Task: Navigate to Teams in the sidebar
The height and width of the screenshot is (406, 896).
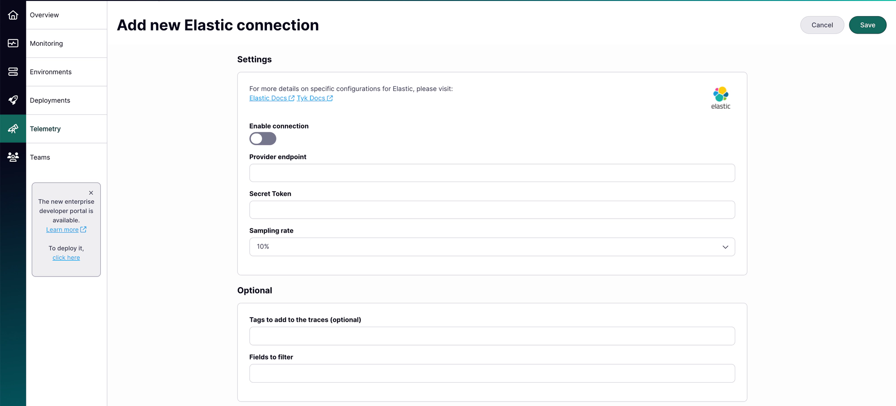Action: click(x=40, y=157)
